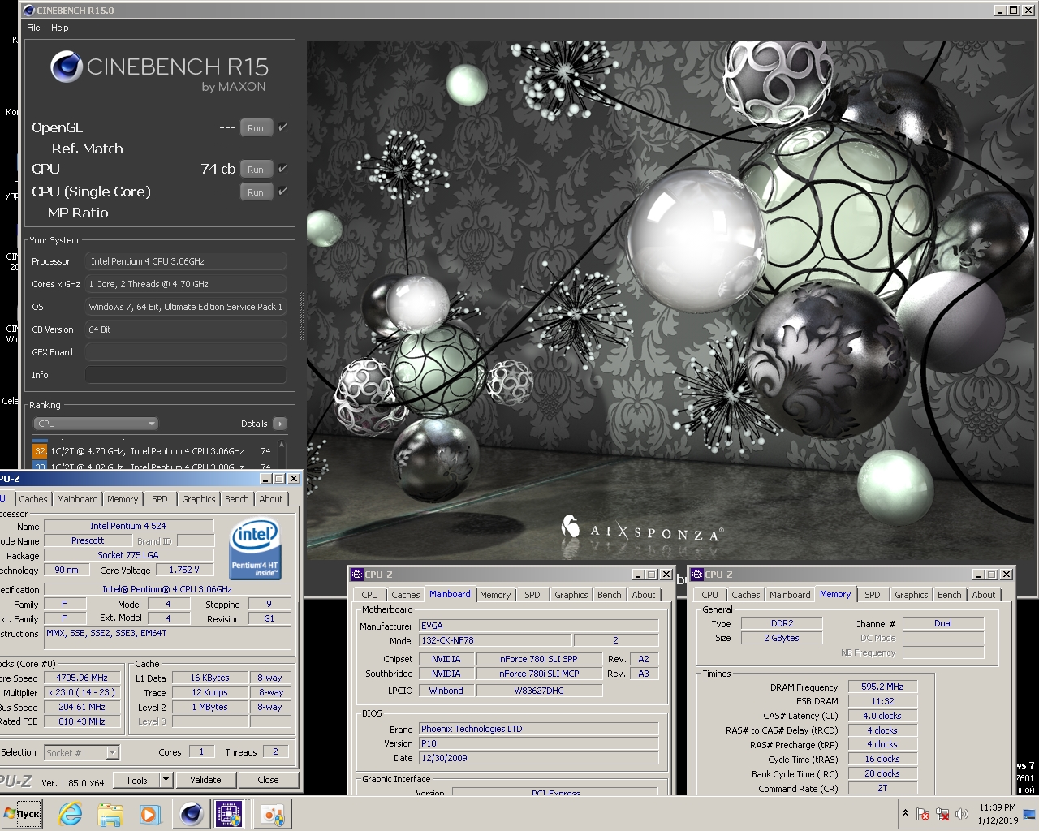Click the Processor field Intel Pentium 4
Screen dimensions: 1039x831
click(x=186, y=261)
